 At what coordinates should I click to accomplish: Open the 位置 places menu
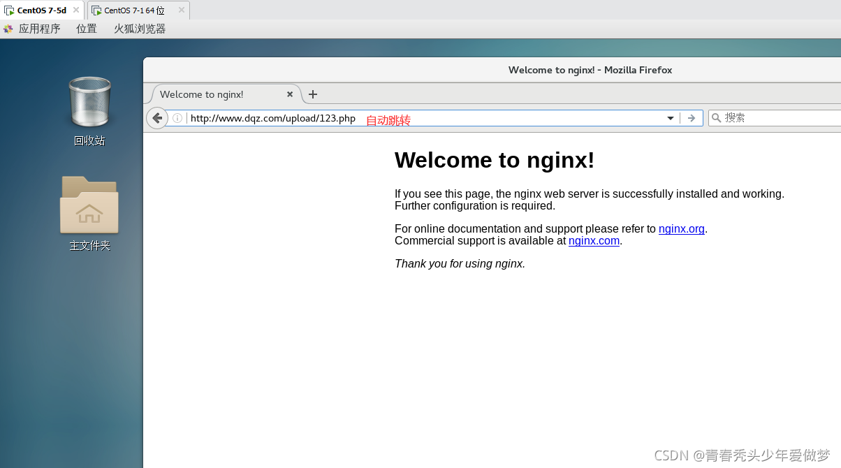coord(87,29)
